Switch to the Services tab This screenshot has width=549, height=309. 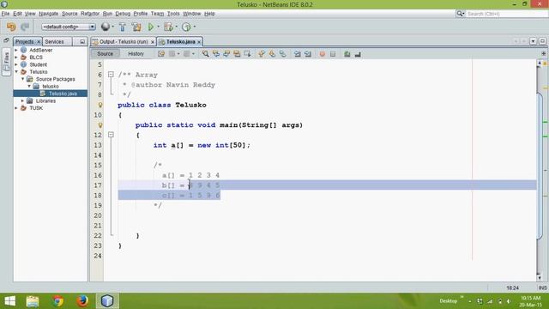point(54,42)
